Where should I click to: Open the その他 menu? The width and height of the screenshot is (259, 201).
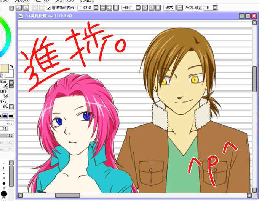(x=87, y=1)
